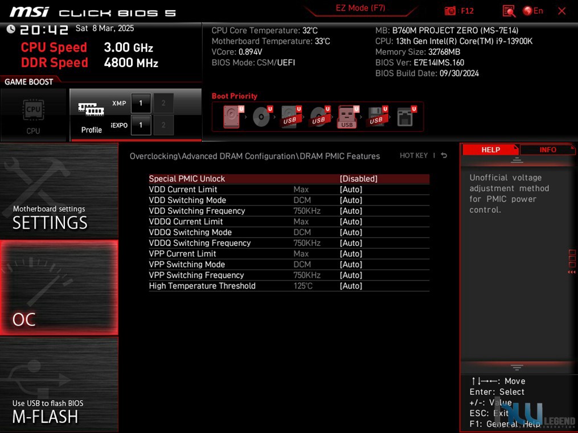Select the hard disk boot device icon

[233, 117]
